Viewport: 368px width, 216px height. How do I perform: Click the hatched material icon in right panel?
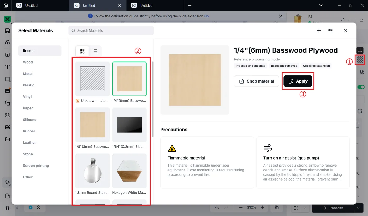coord(360,60)
